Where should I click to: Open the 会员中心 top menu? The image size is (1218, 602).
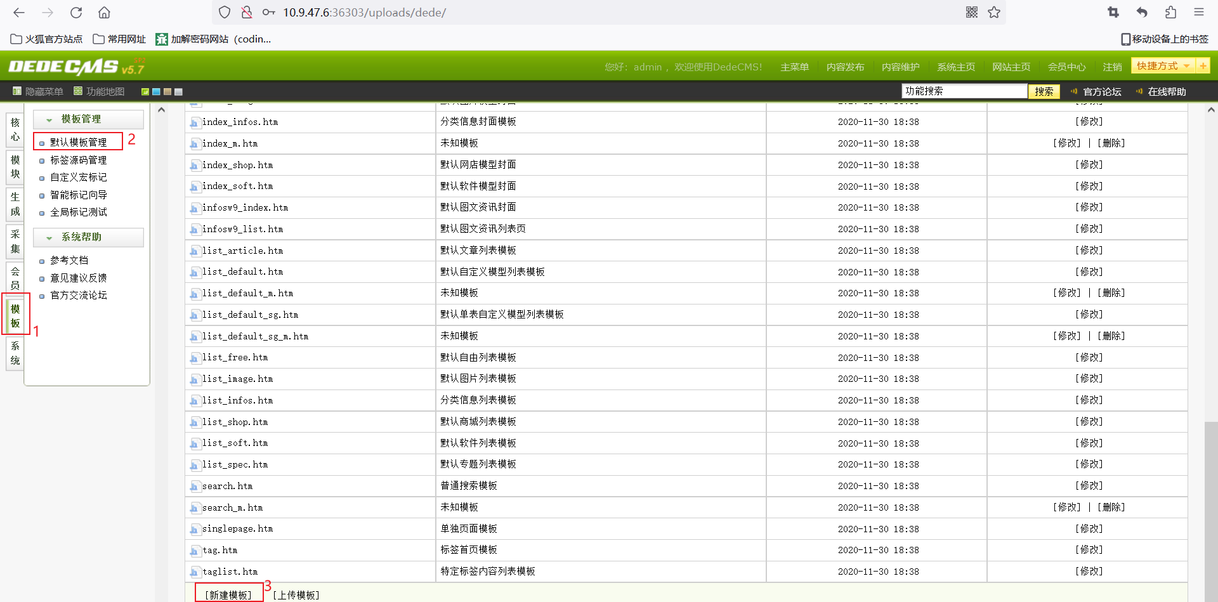click(x=1066, y=67)
